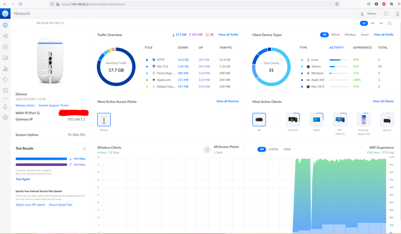Open the Settings gear in sidebar
Screen dimensions: 401x234
click(5, 117)
